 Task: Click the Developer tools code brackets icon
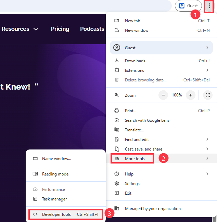pyautogui.click(x=35, y=214)
